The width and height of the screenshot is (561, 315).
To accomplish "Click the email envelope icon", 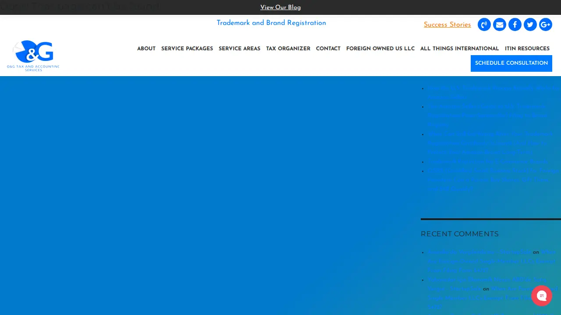I will click(x=500, y=24).
